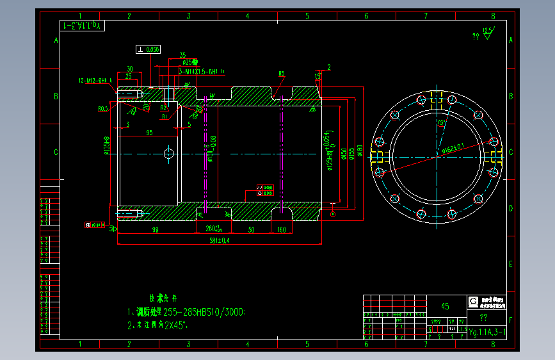Select the parallelism and roundness tolerance frame
This screenshot has height=360, width=555.
[x=265, y=190]
